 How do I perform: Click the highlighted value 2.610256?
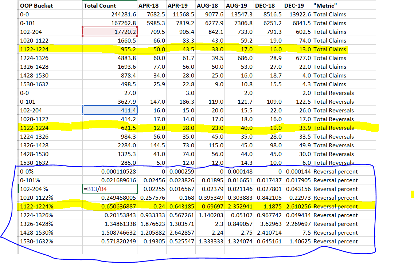pyautogui.click(x=297, y=206)
